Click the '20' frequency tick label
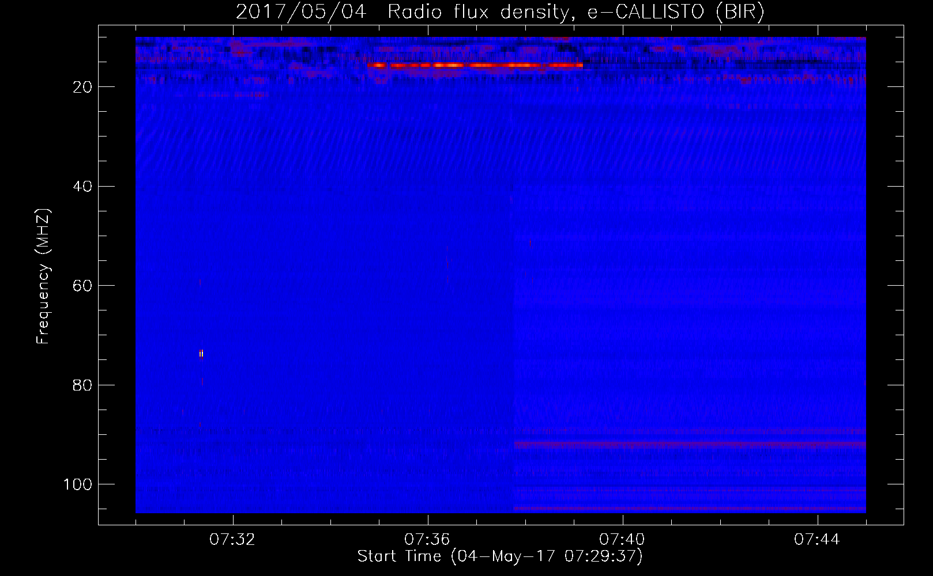This screenshot has height=576, width=933. 82,87
